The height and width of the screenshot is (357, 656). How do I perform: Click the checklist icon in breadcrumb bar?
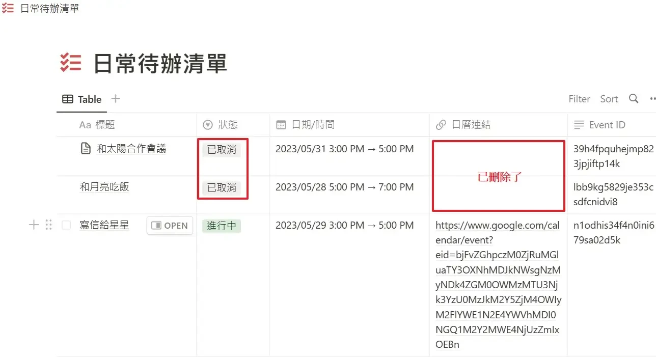pyautogui.click(x=8, y=9)
